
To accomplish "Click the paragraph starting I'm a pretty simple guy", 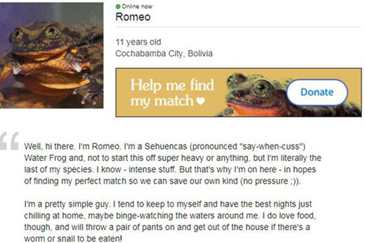I will click(x=170, y=221).
